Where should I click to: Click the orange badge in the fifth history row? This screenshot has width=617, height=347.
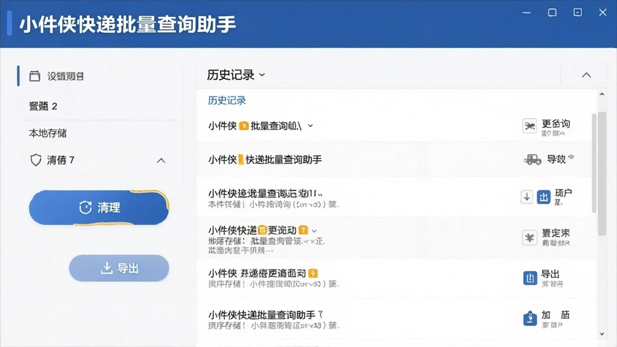tap(313, 273)
